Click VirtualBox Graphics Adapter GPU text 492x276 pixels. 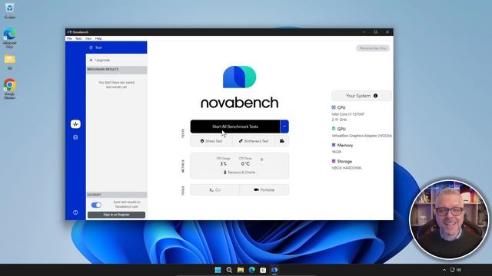(362, 136)
